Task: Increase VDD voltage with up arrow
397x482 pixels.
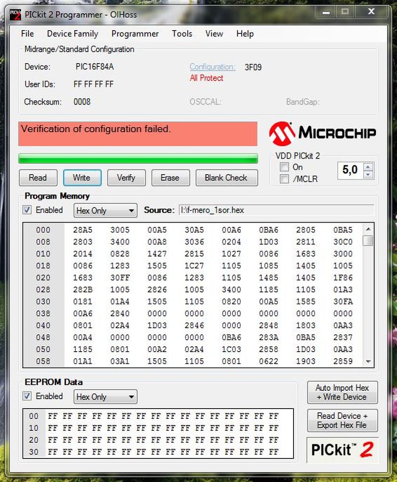Action: [x=368, y=167]
